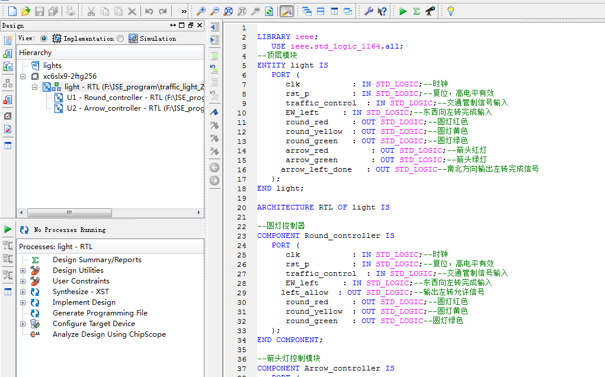Expand the Synthesize - XST process
605x377 pixels.
click(23, 292)
